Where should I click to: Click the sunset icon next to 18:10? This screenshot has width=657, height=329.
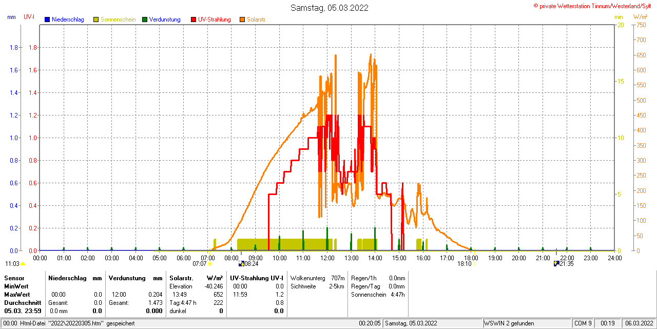point(474,264)
